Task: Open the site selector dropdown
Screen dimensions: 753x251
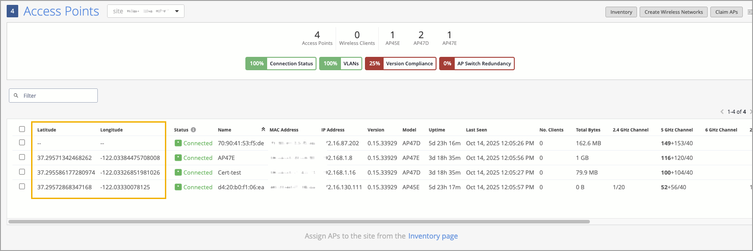Action: point(146,11)
